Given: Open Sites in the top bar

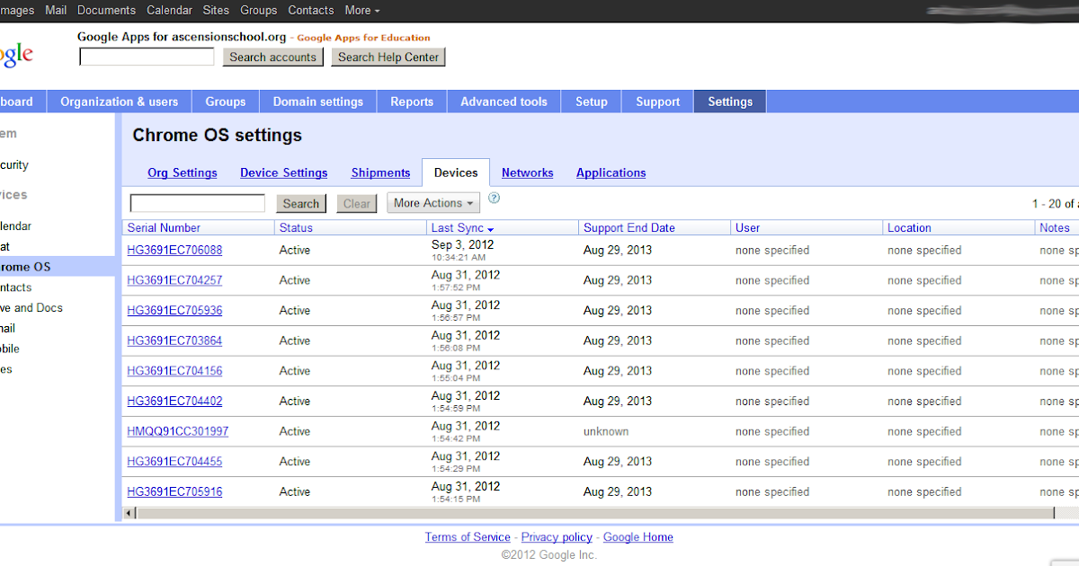Looking at the screenshot, I should [217, 10].
